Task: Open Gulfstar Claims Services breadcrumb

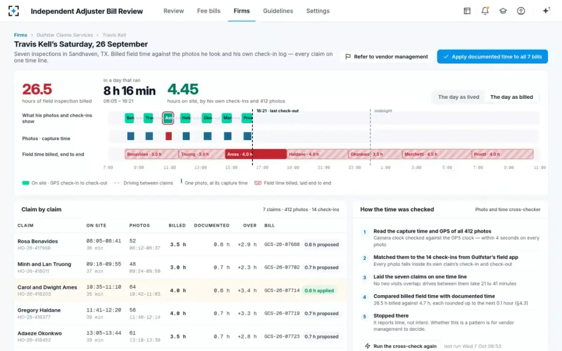Action: (65, 35)
